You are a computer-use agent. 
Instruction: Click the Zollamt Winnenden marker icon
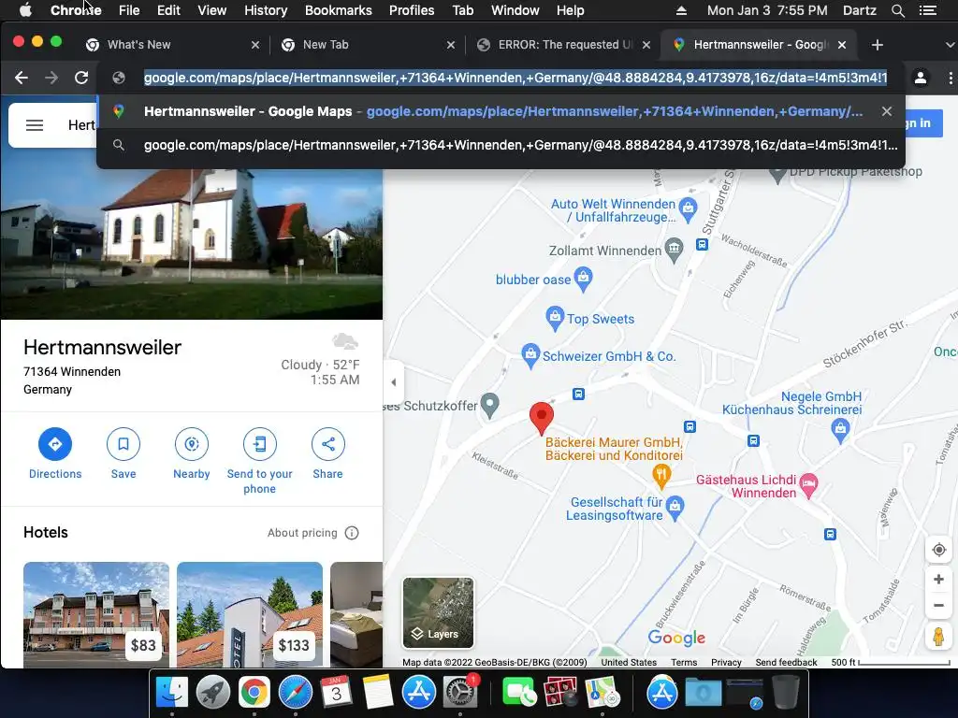pyautogui.click(x=674, y=250)
